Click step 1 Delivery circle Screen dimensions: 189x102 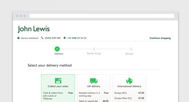[57, 49]
